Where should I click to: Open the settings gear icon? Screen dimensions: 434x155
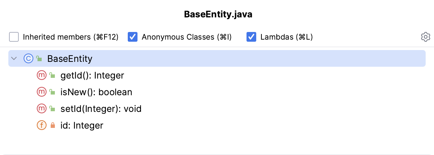[x=425, y=37]
